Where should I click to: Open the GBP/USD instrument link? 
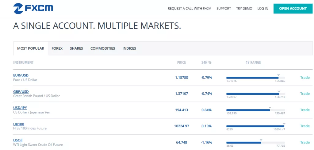click(21, 91)
